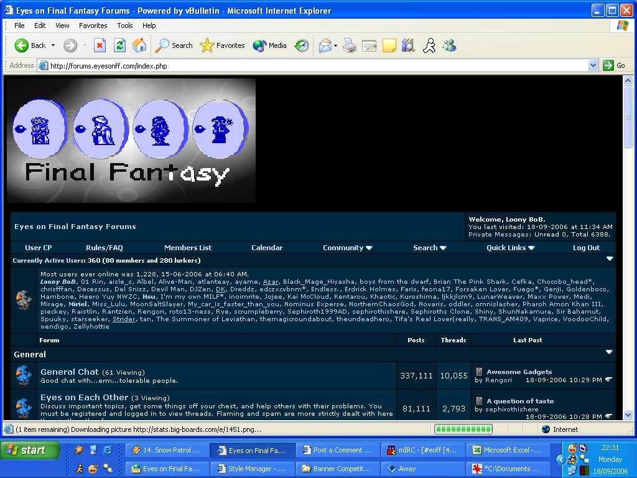Open the forum Search dropdown menu
Viewport: 637px width, 478px height.
[x=429, y=248]
